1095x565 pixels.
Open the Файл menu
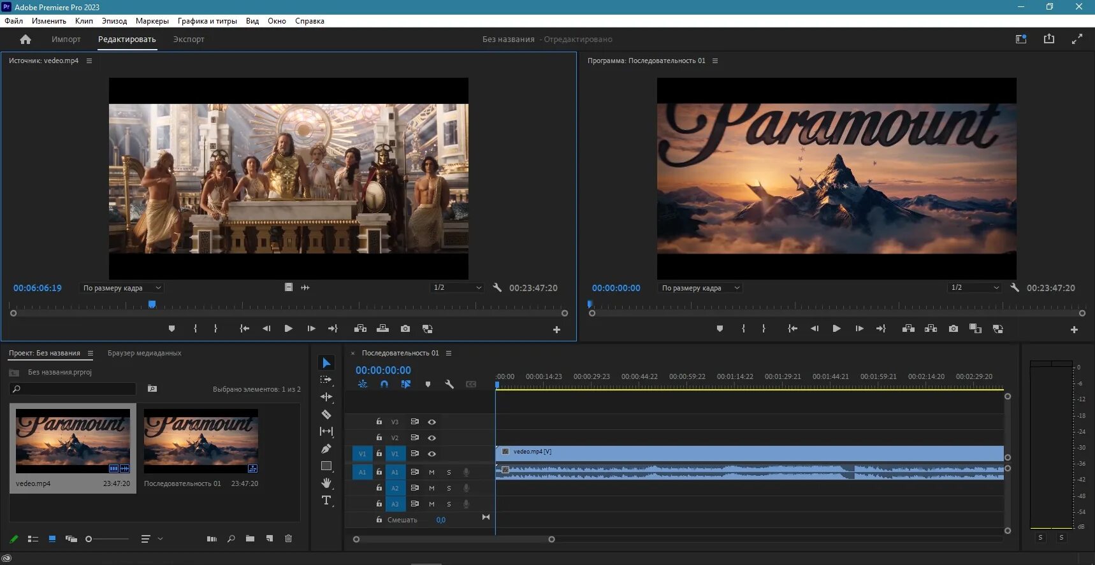pyautogui.click(x=13, y=21)
